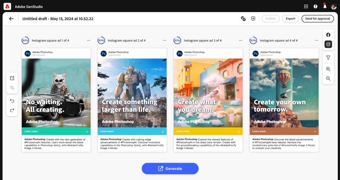The height and width of the screenshot is (180, 340).
Task: Click Send for approval button
Action: pyautogui.click(x=317, y=19)
